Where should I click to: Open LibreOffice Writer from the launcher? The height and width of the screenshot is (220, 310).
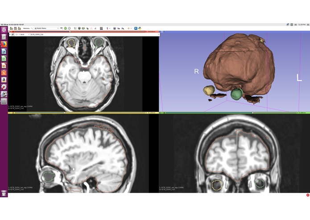(4, 52)
